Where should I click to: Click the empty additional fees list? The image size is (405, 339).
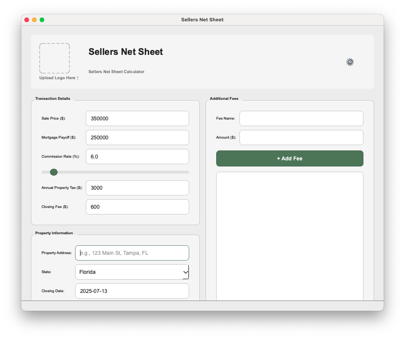click(289, 236)
